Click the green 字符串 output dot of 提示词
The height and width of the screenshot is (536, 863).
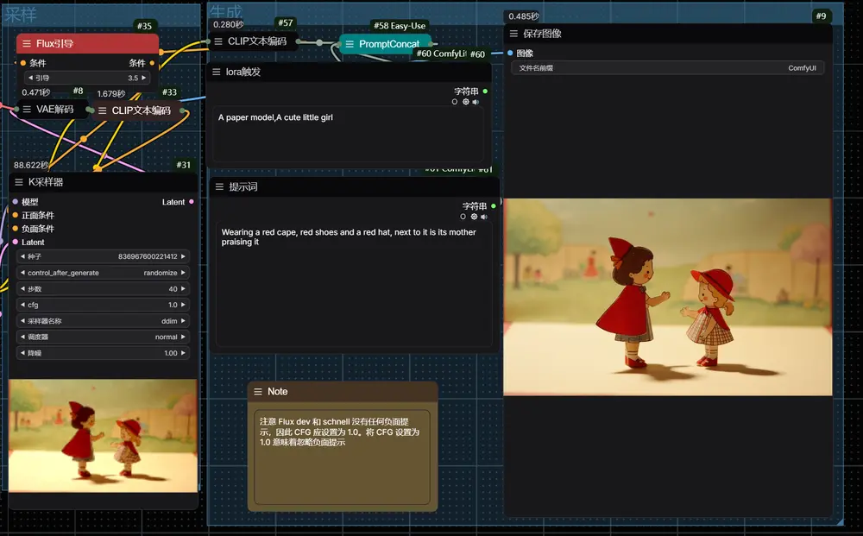pyautogui.click(x=494, y=206)
